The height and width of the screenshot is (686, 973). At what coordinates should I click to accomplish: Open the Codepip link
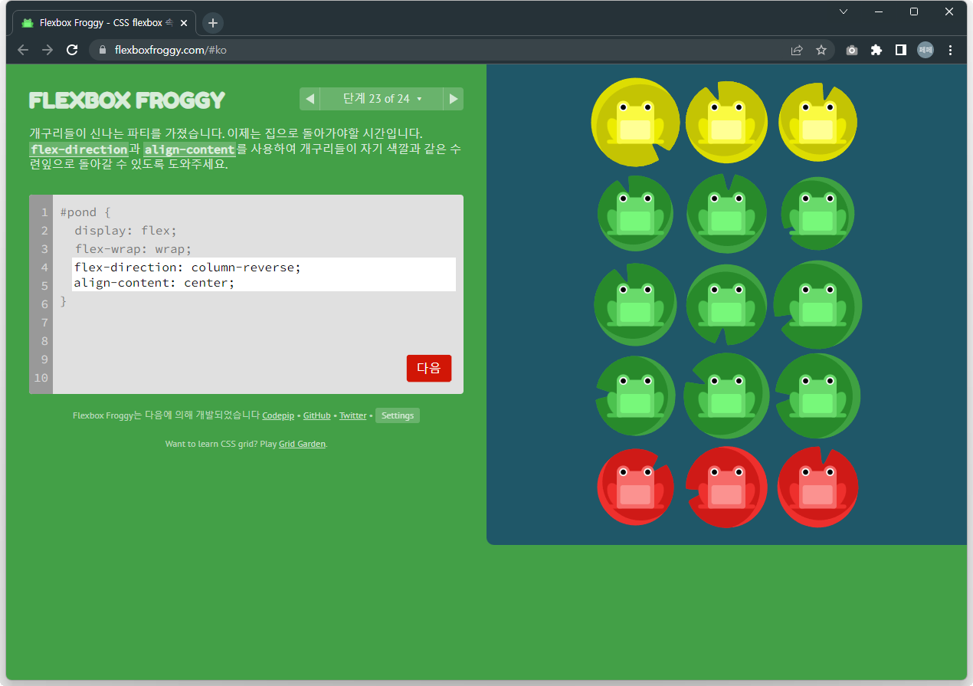(278, 415)
